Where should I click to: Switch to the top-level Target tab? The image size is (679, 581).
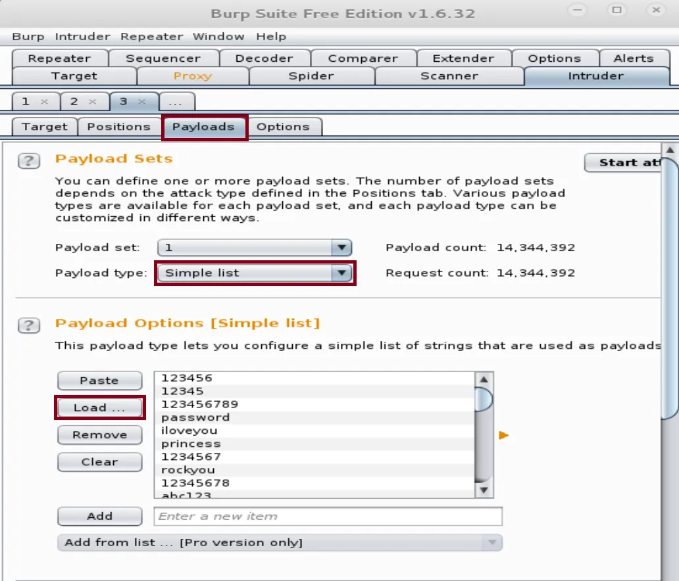[74, 76]
